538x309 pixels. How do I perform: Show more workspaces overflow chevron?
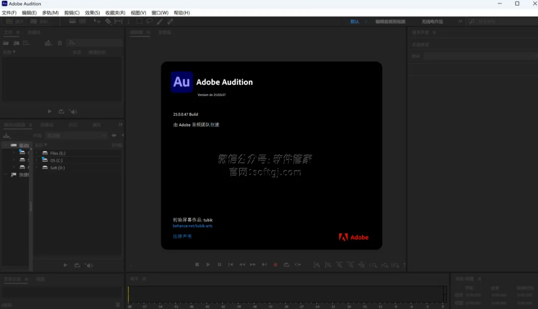pyautogui.click(x=460, y=21)
